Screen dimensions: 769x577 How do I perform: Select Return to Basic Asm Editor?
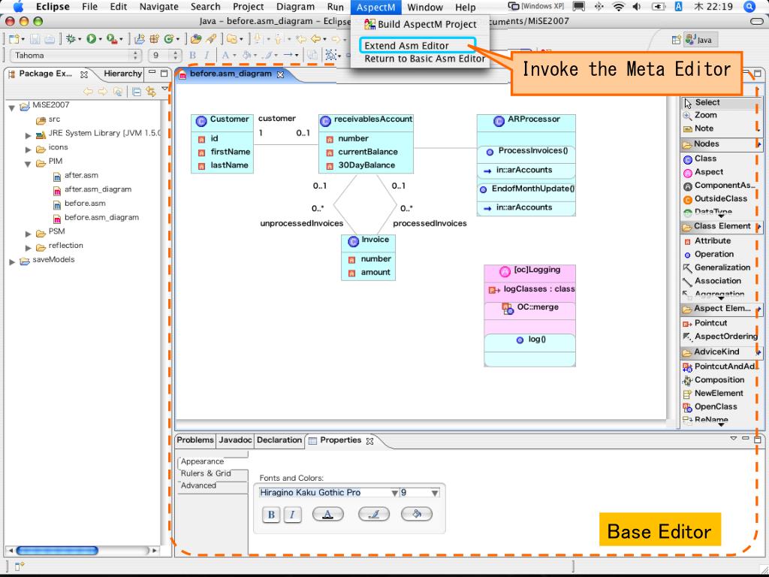pyautogui.click(x=425, y=59)
